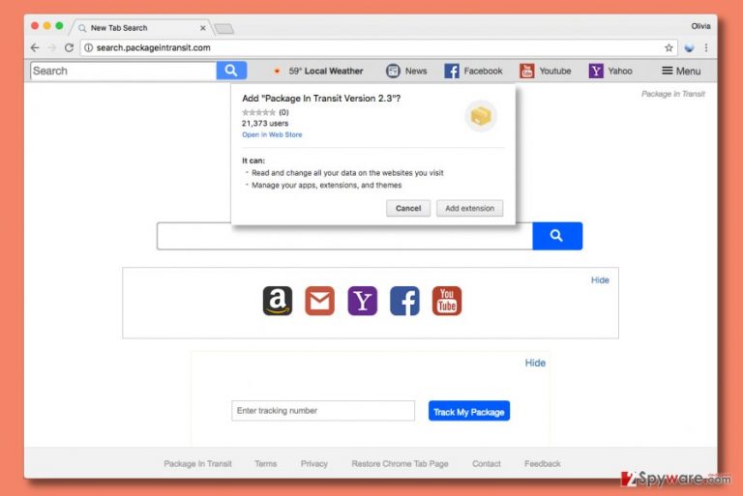Click the Package In Transit box icon in dialog
This screenshot has width=743, height=496.
click(x=481, y=116)
